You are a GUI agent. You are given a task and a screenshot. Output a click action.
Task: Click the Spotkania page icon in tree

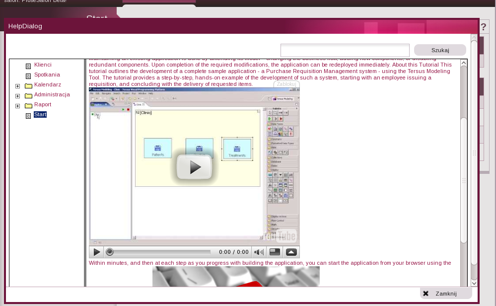28,76
